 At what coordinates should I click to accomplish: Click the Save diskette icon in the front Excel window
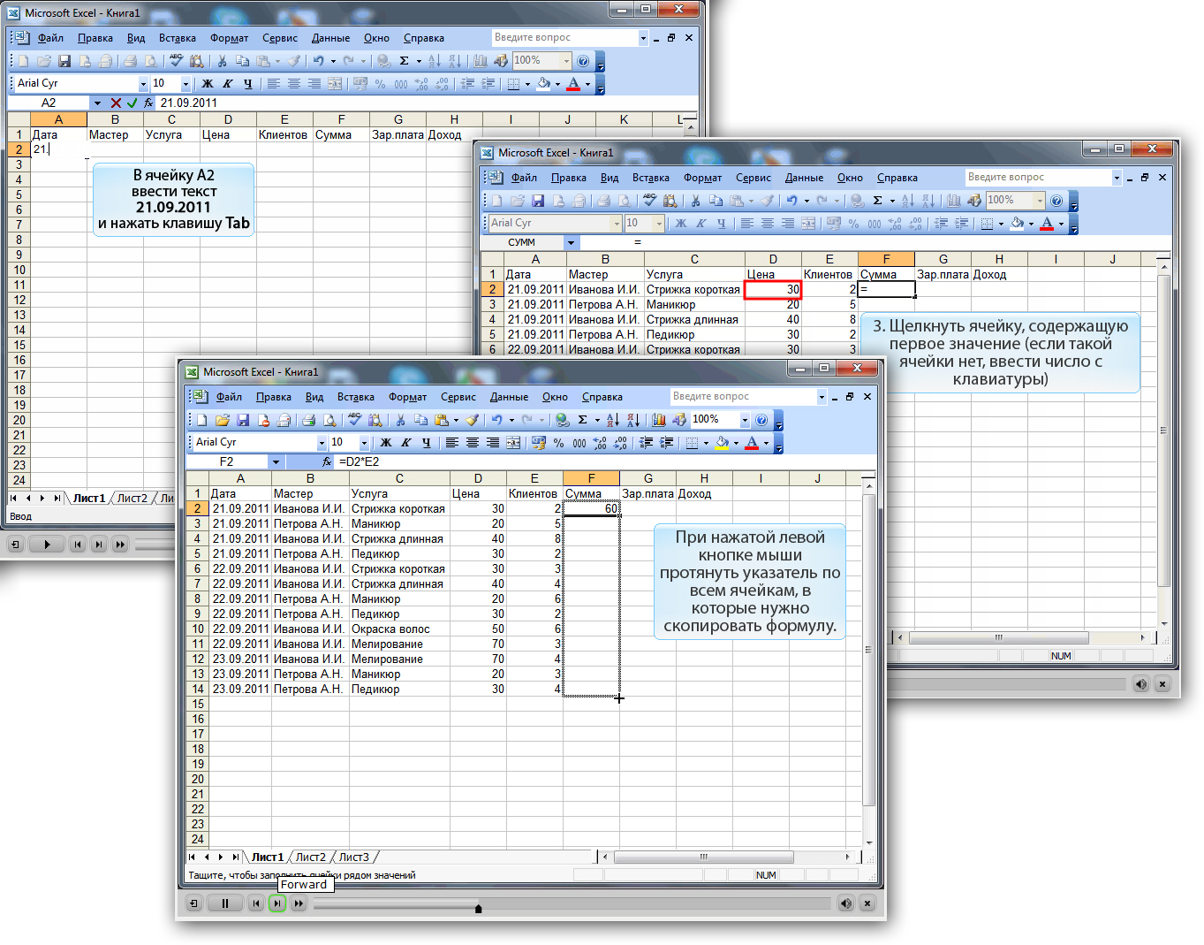pyautogui.click(x=243, y=420)
